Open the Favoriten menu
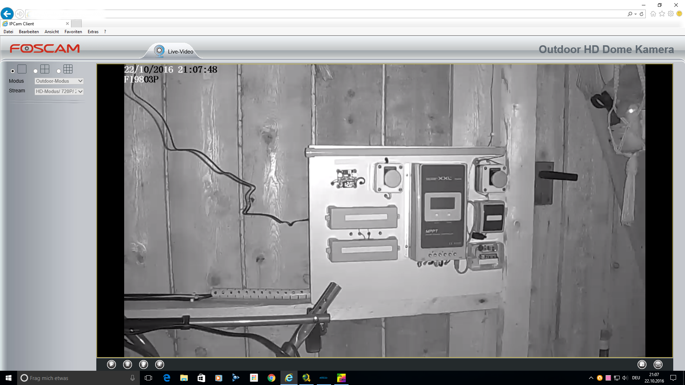The height and width of the screenshot is (385, 685). [x=73, y=32]
